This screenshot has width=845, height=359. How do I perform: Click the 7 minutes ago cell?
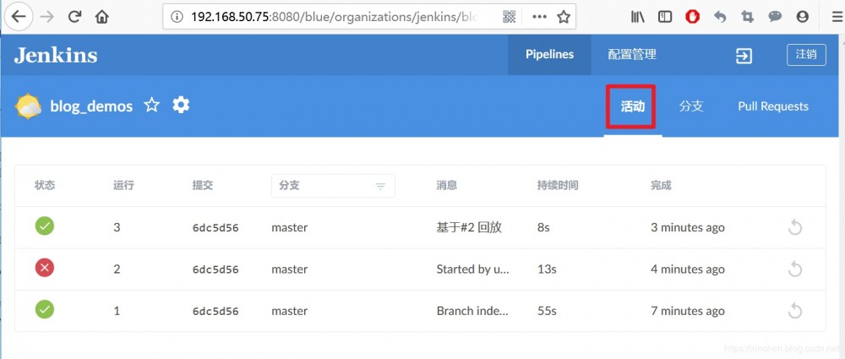tap(688, 311)
